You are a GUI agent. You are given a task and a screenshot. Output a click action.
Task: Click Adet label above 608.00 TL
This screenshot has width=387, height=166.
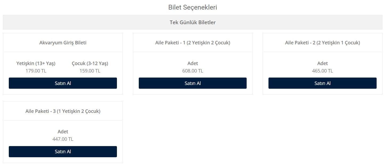193,63
